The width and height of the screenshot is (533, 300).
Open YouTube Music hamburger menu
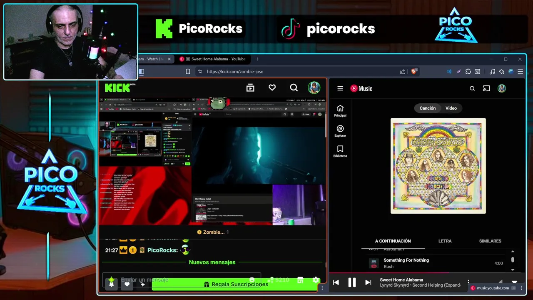[x=340, y=88]
